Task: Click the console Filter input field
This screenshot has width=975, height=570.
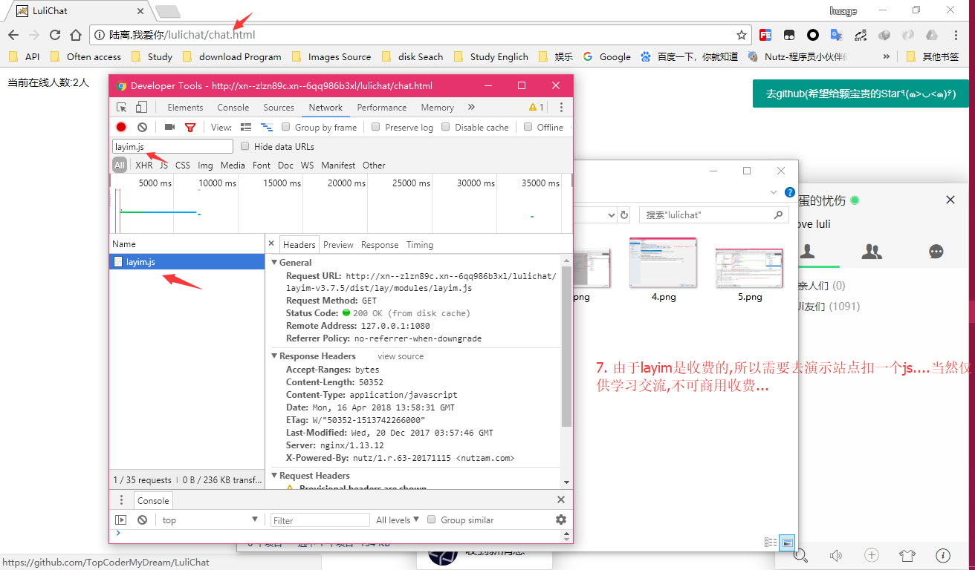Action: pyautogui.click(x=320, y=520)
